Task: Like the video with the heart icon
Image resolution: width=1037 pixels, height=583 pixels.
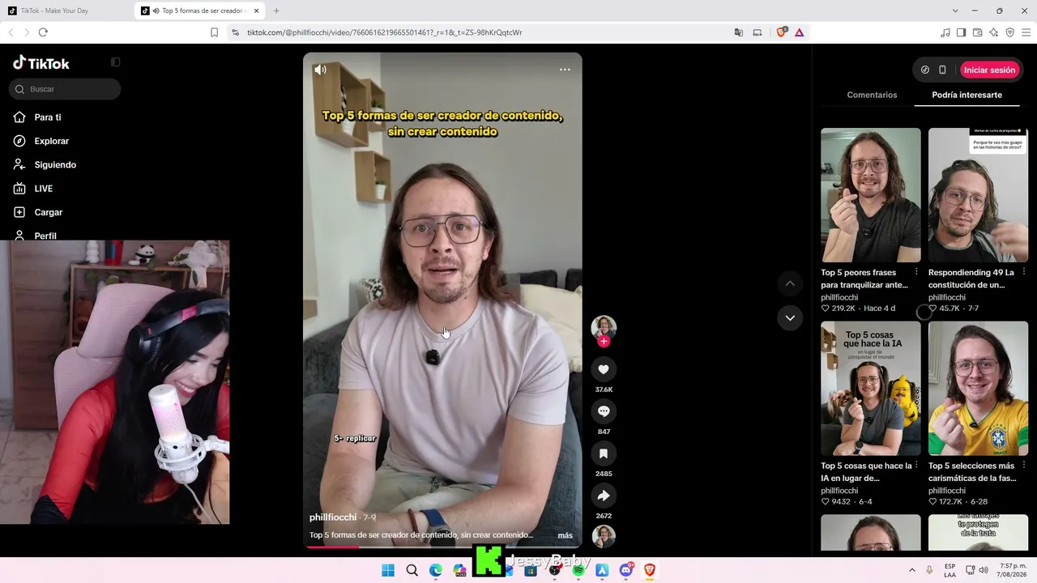Action: coord(604,369)
